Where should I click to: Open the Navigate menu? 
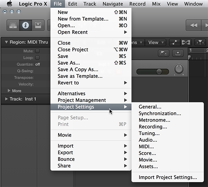pyautogui.click(x=113, y=4)
